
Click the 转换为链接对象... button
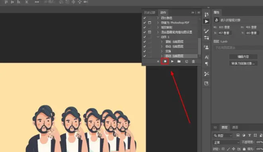(x=243, y=63)
